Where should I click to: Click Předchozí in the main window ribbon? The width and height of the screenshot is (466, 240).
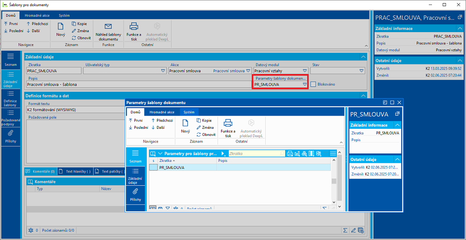pyautogui.click(x=38, y=24)
